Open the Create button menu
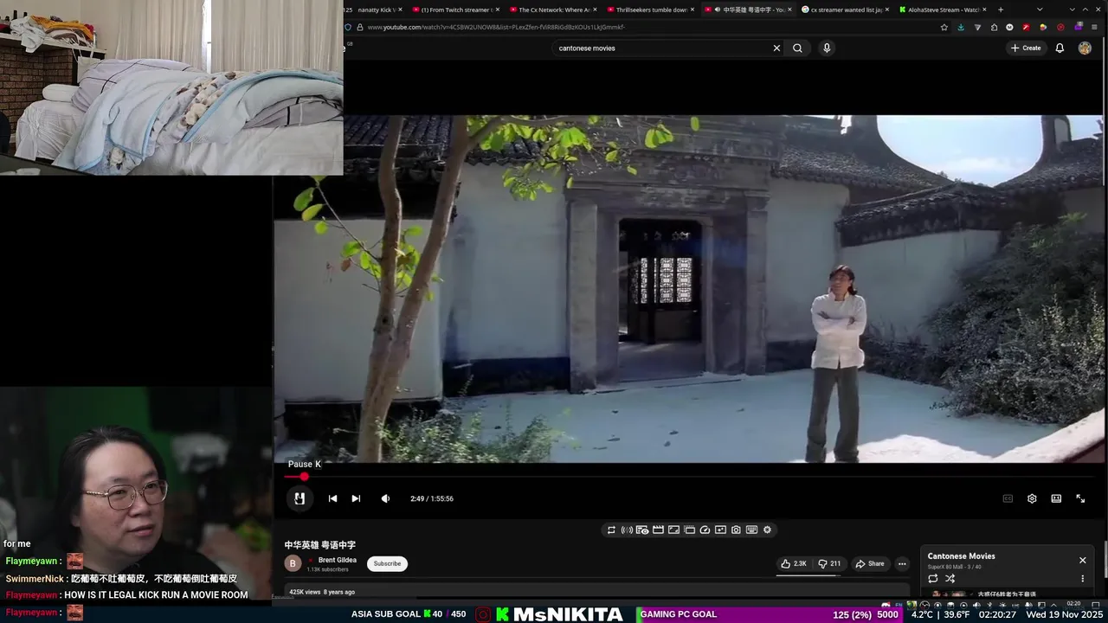 (1026, 48)
